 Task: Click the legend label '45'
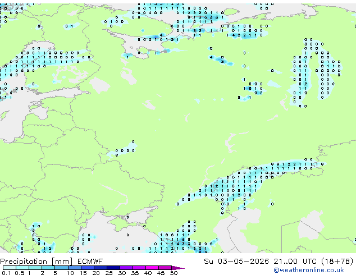[x=161, y=273]
